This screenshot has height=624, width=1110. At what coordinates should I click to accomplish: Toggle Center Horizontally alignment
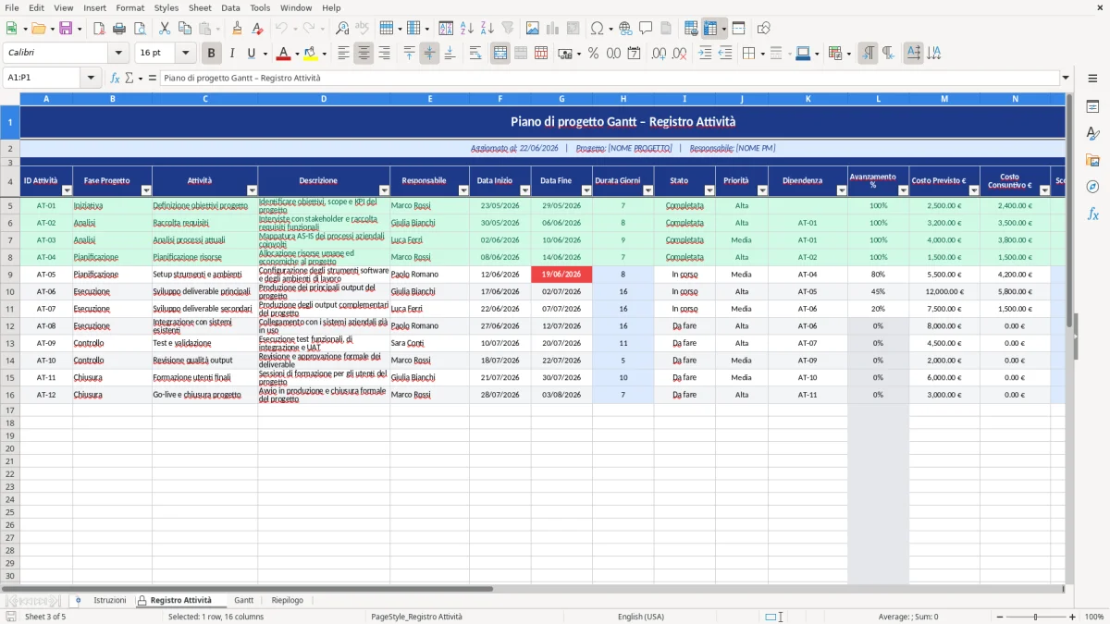click(364, 54)
